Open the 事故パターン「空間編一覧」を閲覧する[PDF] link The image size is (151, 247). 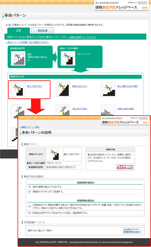27,42
